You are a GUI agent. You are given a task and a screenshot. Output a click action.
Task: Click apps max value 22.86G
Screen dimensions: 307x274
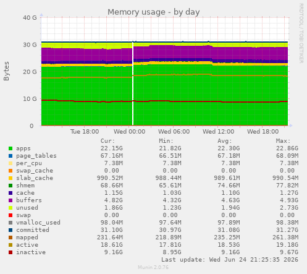[287, 148]
